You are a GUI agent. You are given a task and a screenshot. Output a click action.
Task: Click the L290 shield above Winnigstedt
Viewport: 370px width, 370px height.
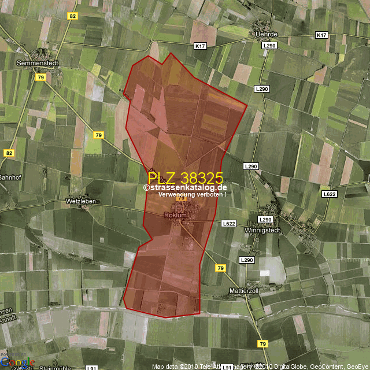click(x=265, y=220)
